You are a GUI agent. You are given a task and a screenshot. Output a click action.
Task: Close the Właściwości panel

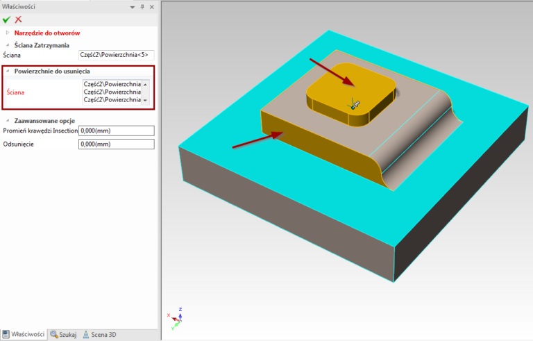pos(152,6)
